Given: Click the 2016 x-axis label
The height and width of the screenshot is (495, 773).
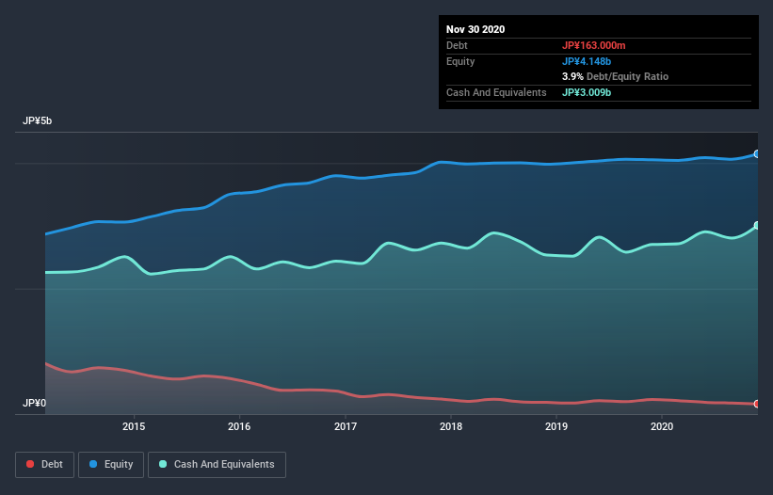Looking at the screenshot, I should click(x=239, y=426).
